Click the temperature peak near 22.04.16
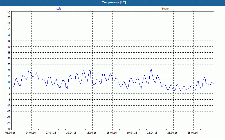 click(151, 69)
